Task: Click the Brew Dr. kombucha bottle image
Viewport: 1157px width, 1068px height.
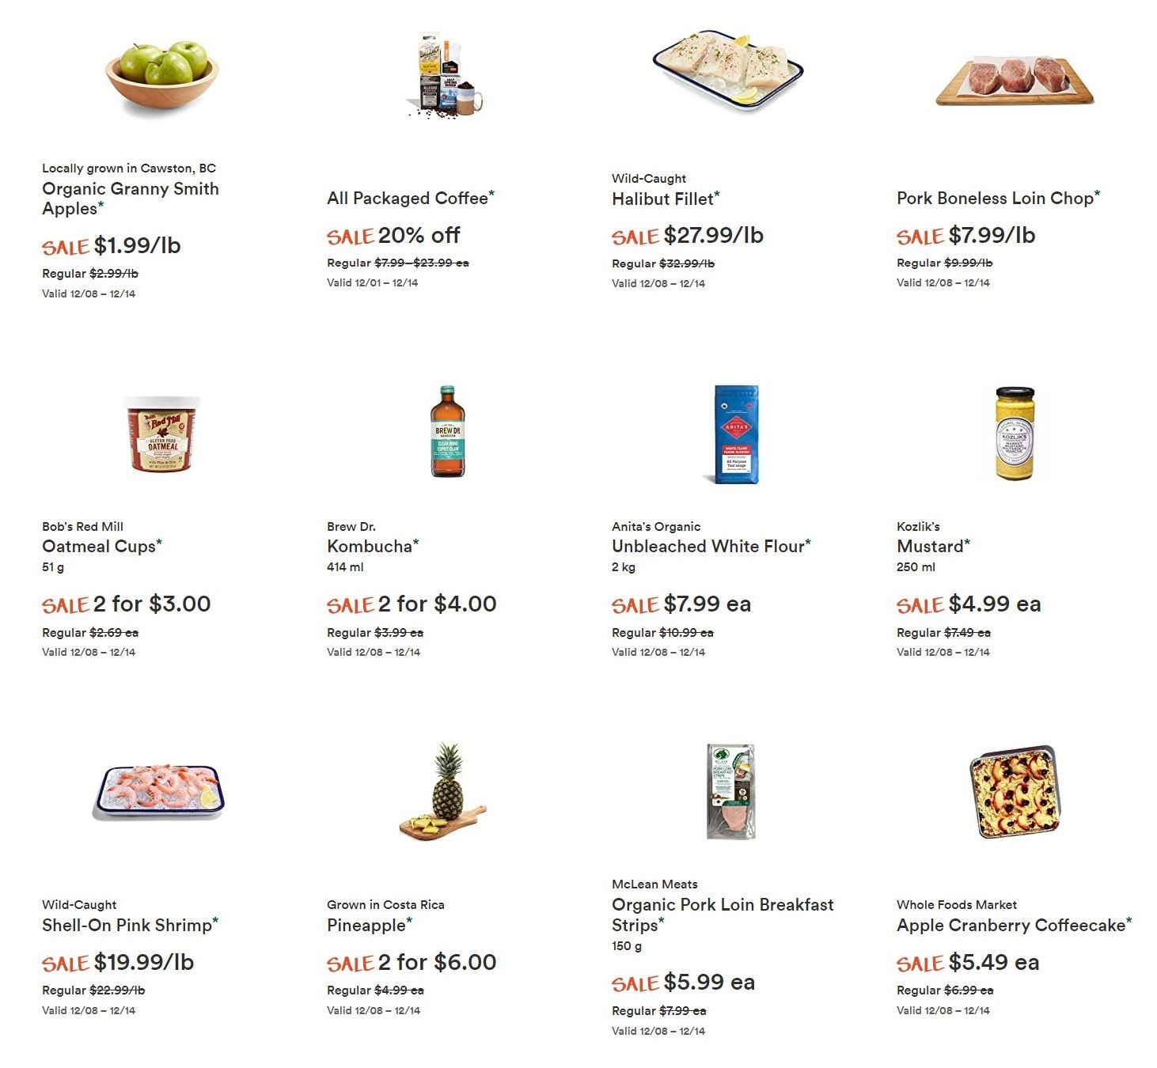Action: (x=448, y=431)
